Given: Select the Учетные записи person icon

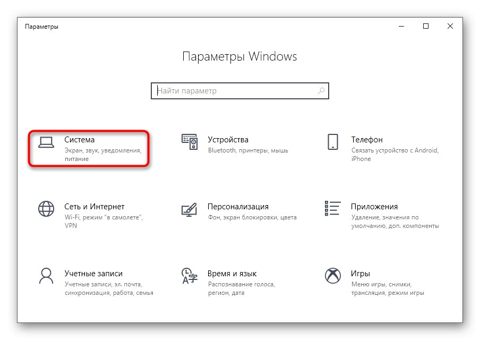Looking at the screenshot, I should click(46, 276).
